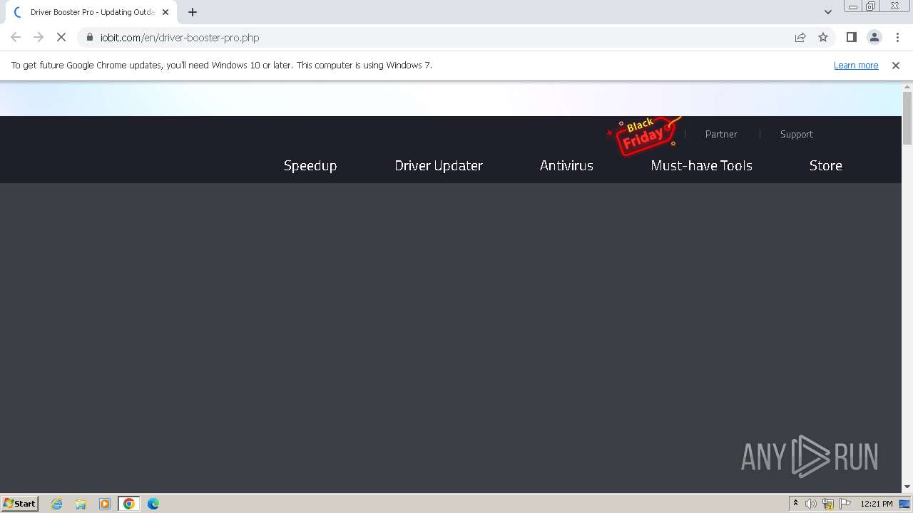Bookmark this page with star icon
913x513 pixels.
[x=823, y=37]
